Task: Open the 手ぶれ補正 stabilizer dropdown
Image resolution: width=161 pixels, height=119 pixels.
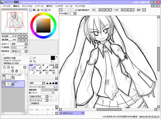Action: coord(75,13)
